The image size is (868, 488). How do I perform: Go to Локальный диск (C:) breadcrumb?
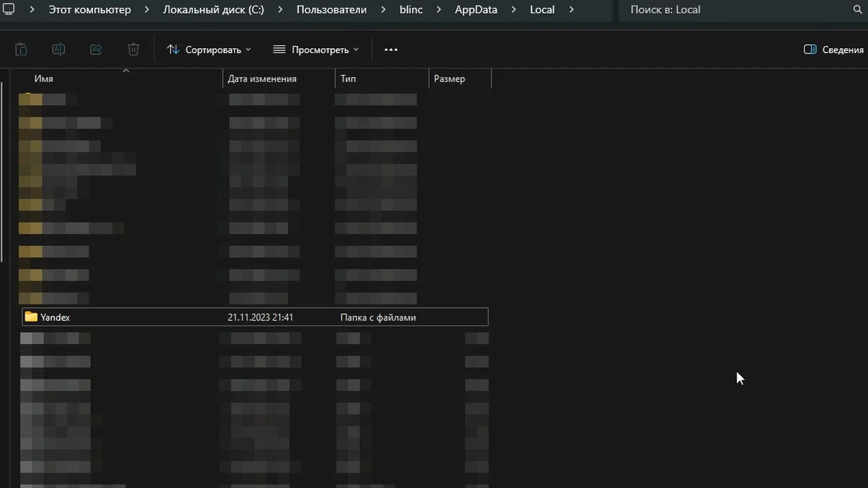click(x=213, y=10)
